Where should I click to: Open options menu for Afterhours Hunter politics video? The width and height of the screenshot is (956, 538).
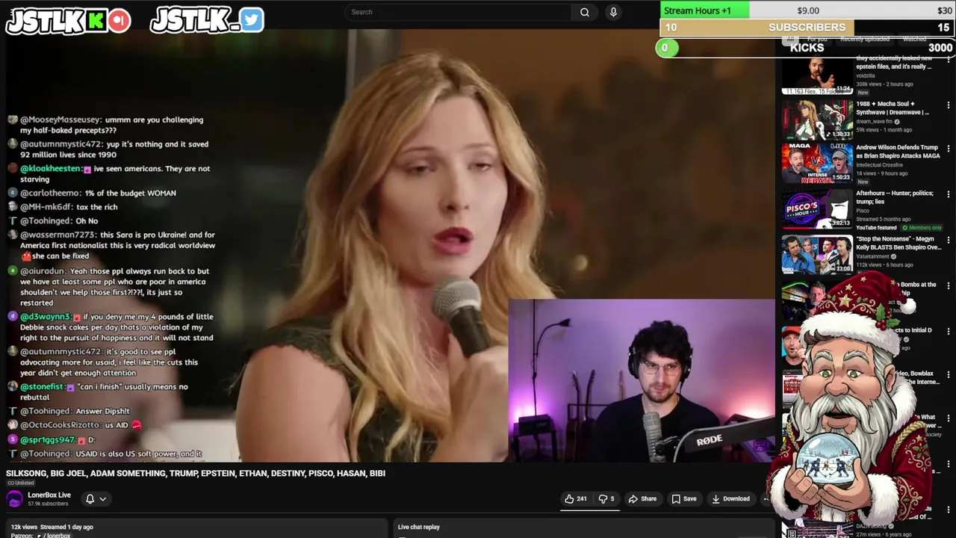point(949,195)
